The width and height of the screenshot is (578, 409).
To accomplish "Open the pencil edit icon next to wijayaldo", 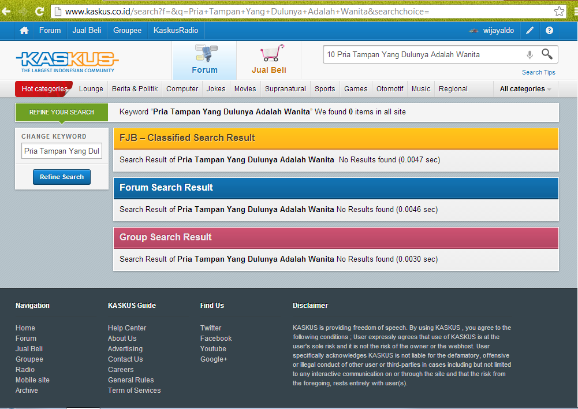I will click(529, 31).
